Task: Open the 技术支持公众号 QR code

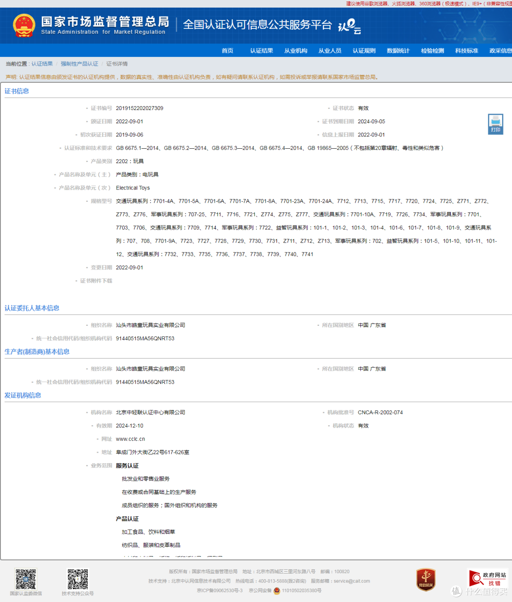Action: tap(78, 579)
